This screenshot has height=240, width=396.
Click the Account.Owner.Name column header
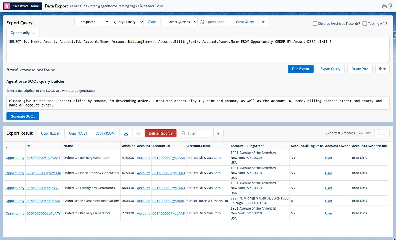coord(369,146)
